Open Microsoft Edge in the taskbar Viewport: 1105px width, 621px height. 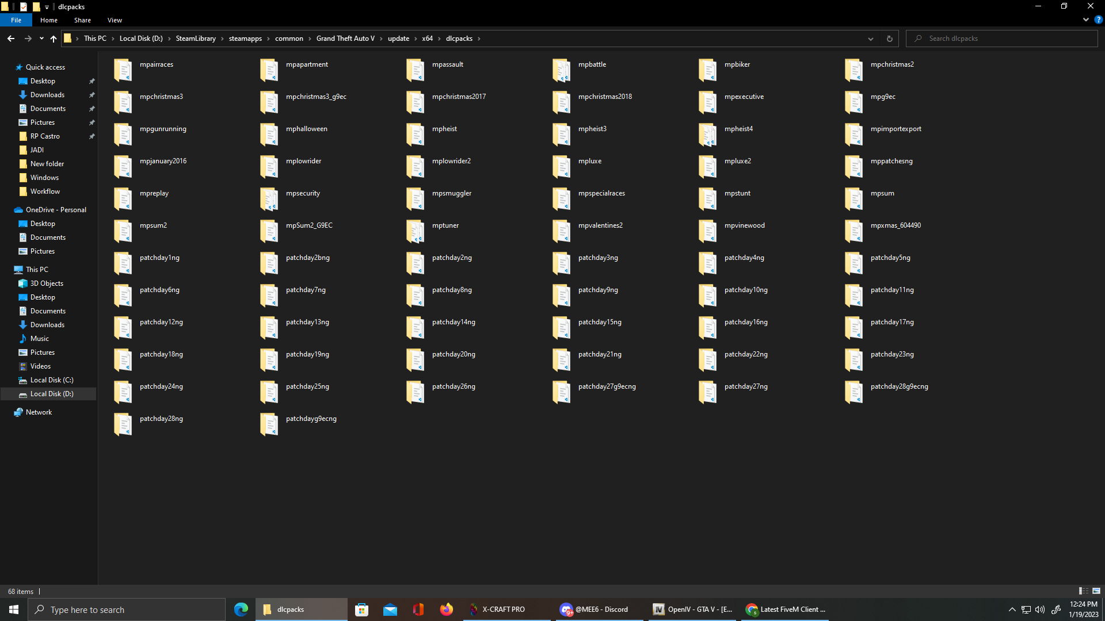pos(241,609)
